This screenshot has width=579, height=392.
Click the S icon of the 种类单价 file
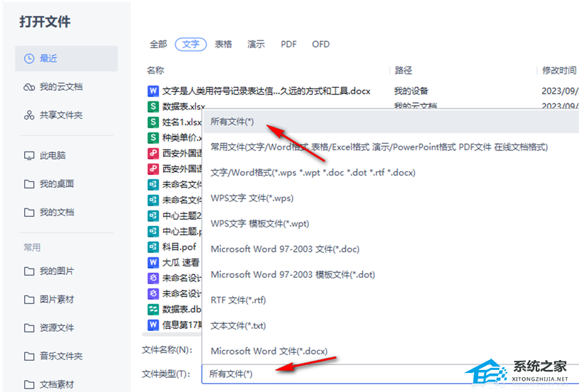[x=153, y=138]
